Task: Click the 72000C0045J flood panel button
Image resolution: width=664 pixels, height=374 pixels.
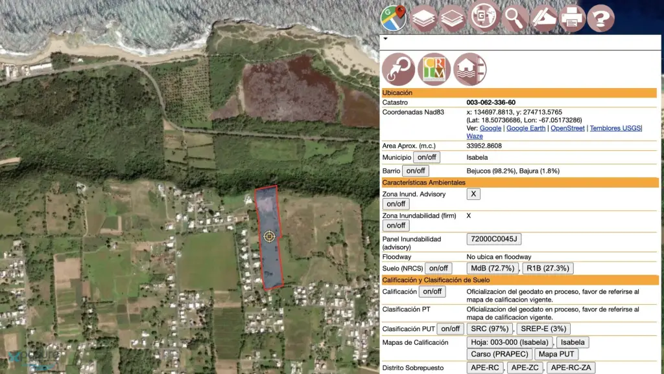Action: click(x=493, y=239)
